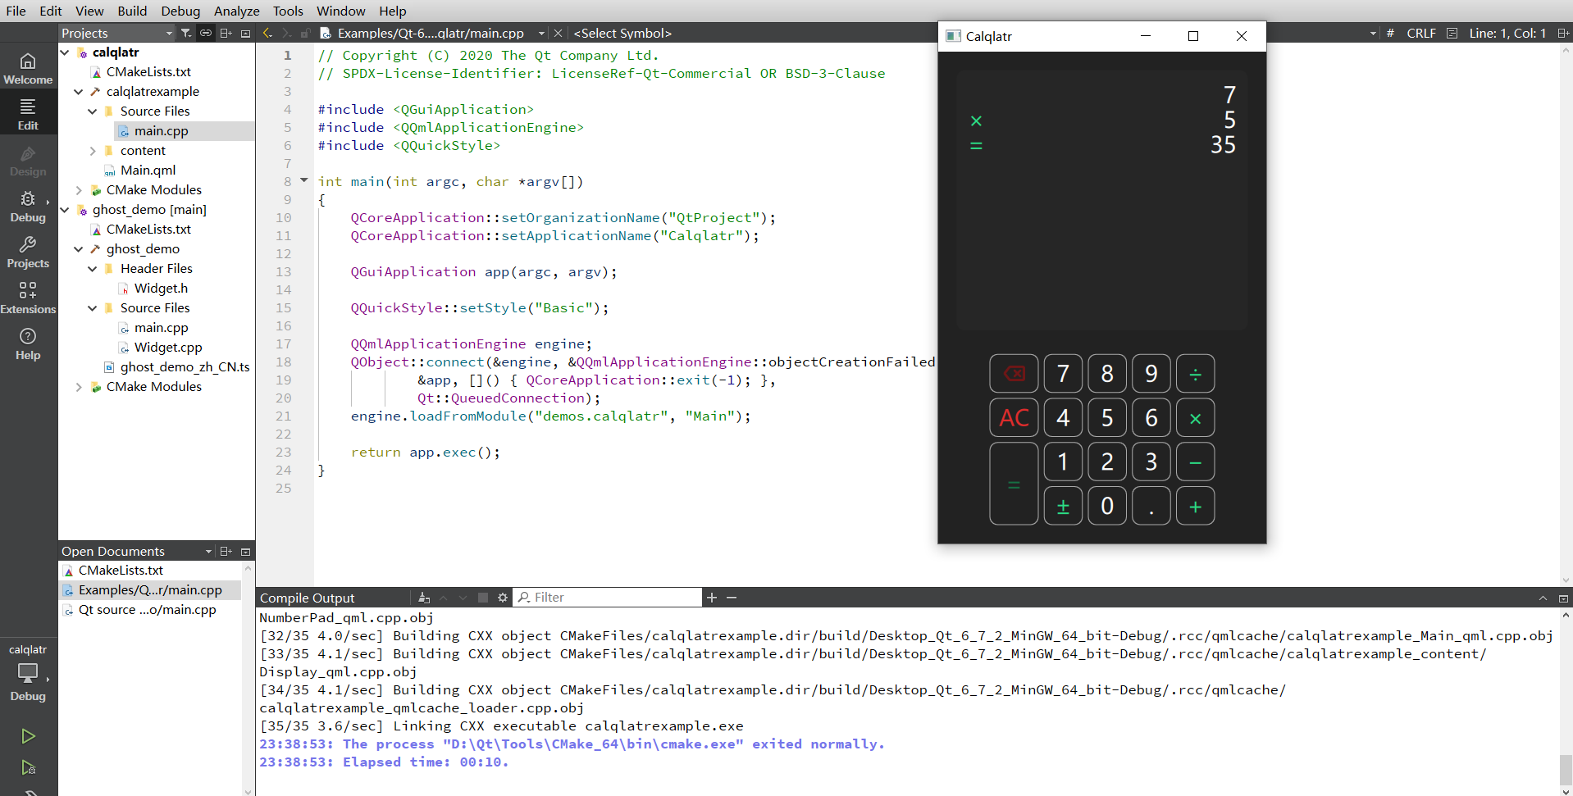Open the Projects view dropdown
Viewport: 1573px width, 796px height.
tap(117, 33)
